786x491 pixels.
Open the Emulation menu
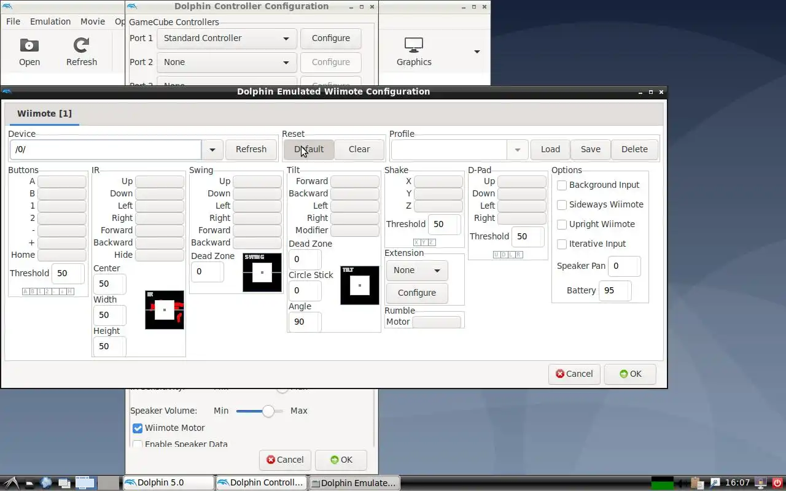[x=50, y=21]
